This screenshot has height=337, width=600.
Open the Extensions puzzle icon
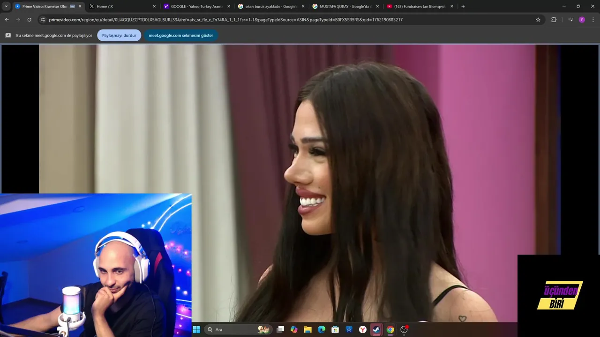coord(554,20)
